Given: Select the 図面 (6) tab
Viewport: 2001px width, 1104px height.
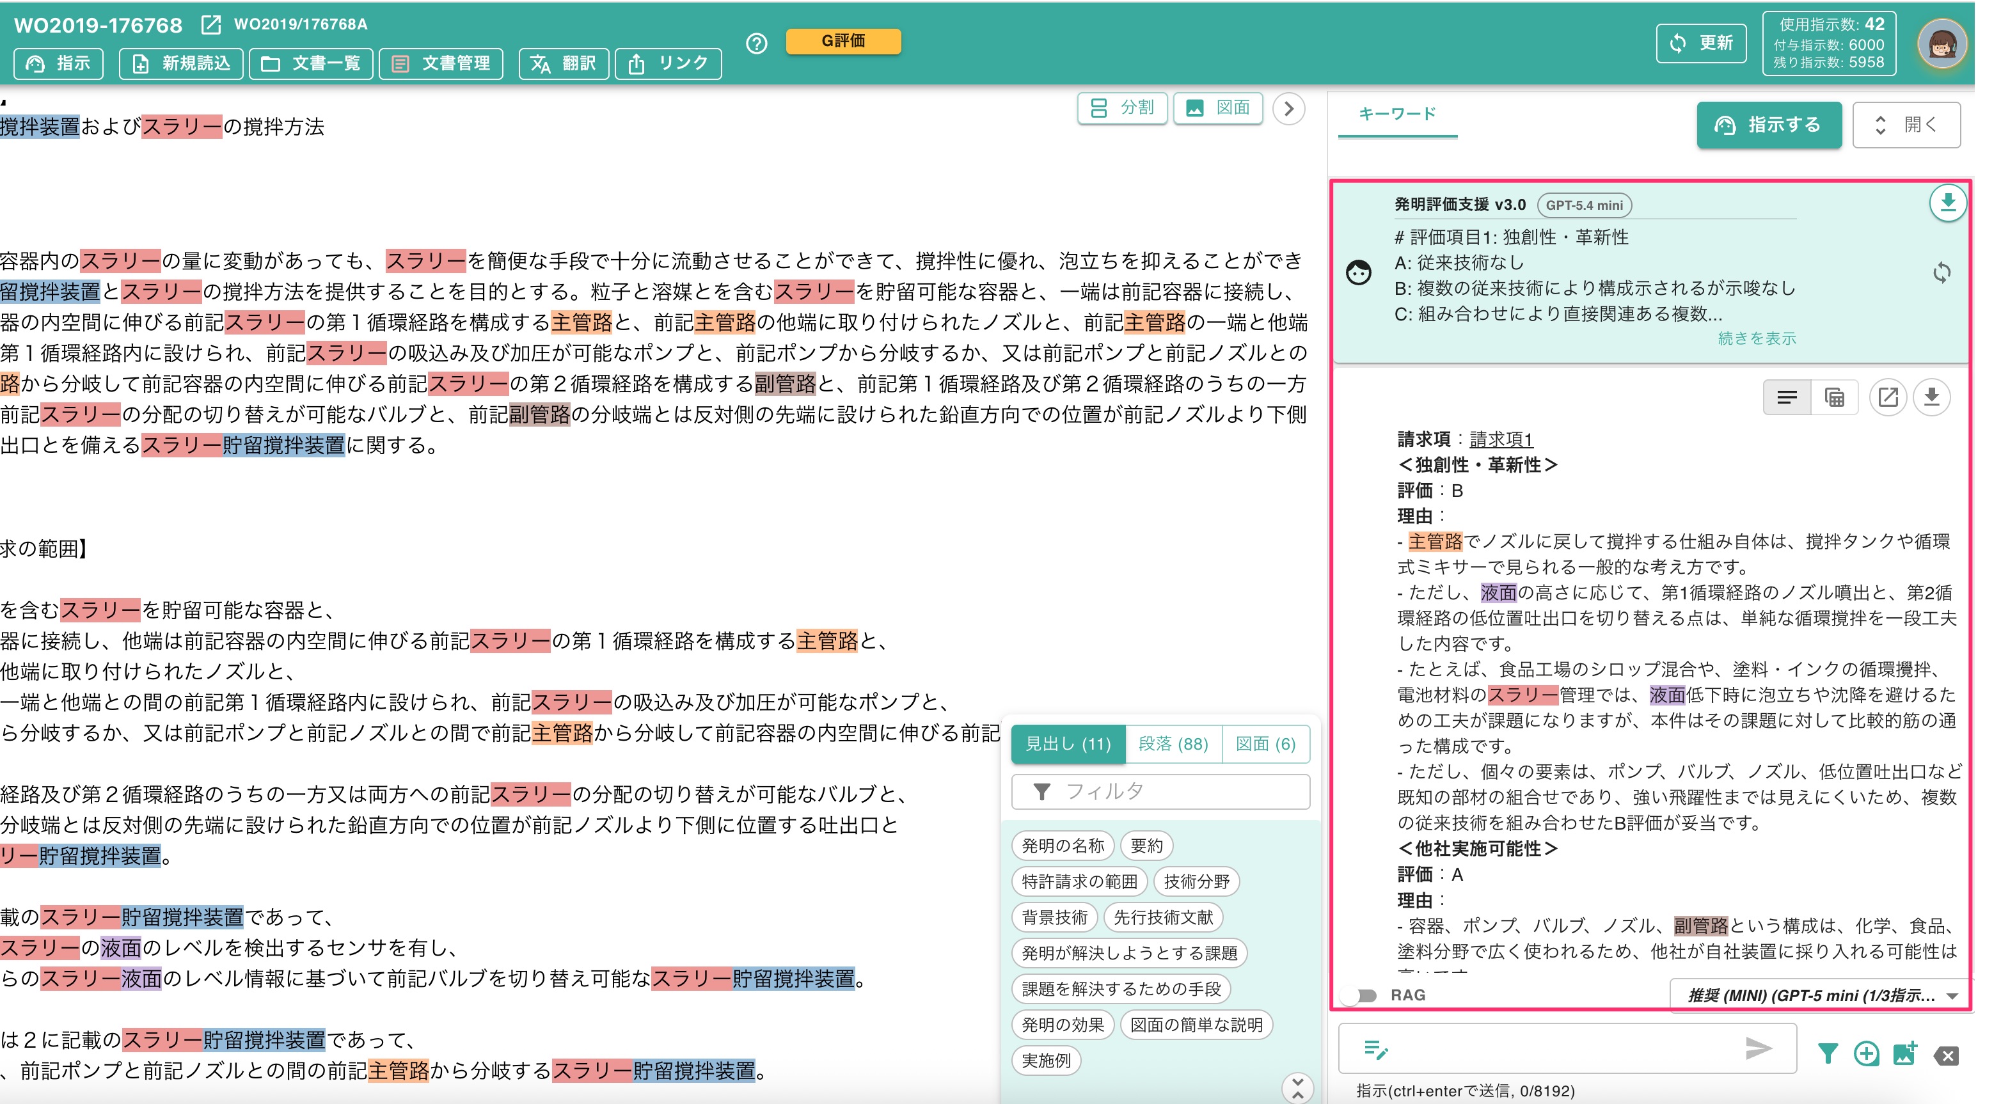Looking at the screenshot, I should (1265, 745).
